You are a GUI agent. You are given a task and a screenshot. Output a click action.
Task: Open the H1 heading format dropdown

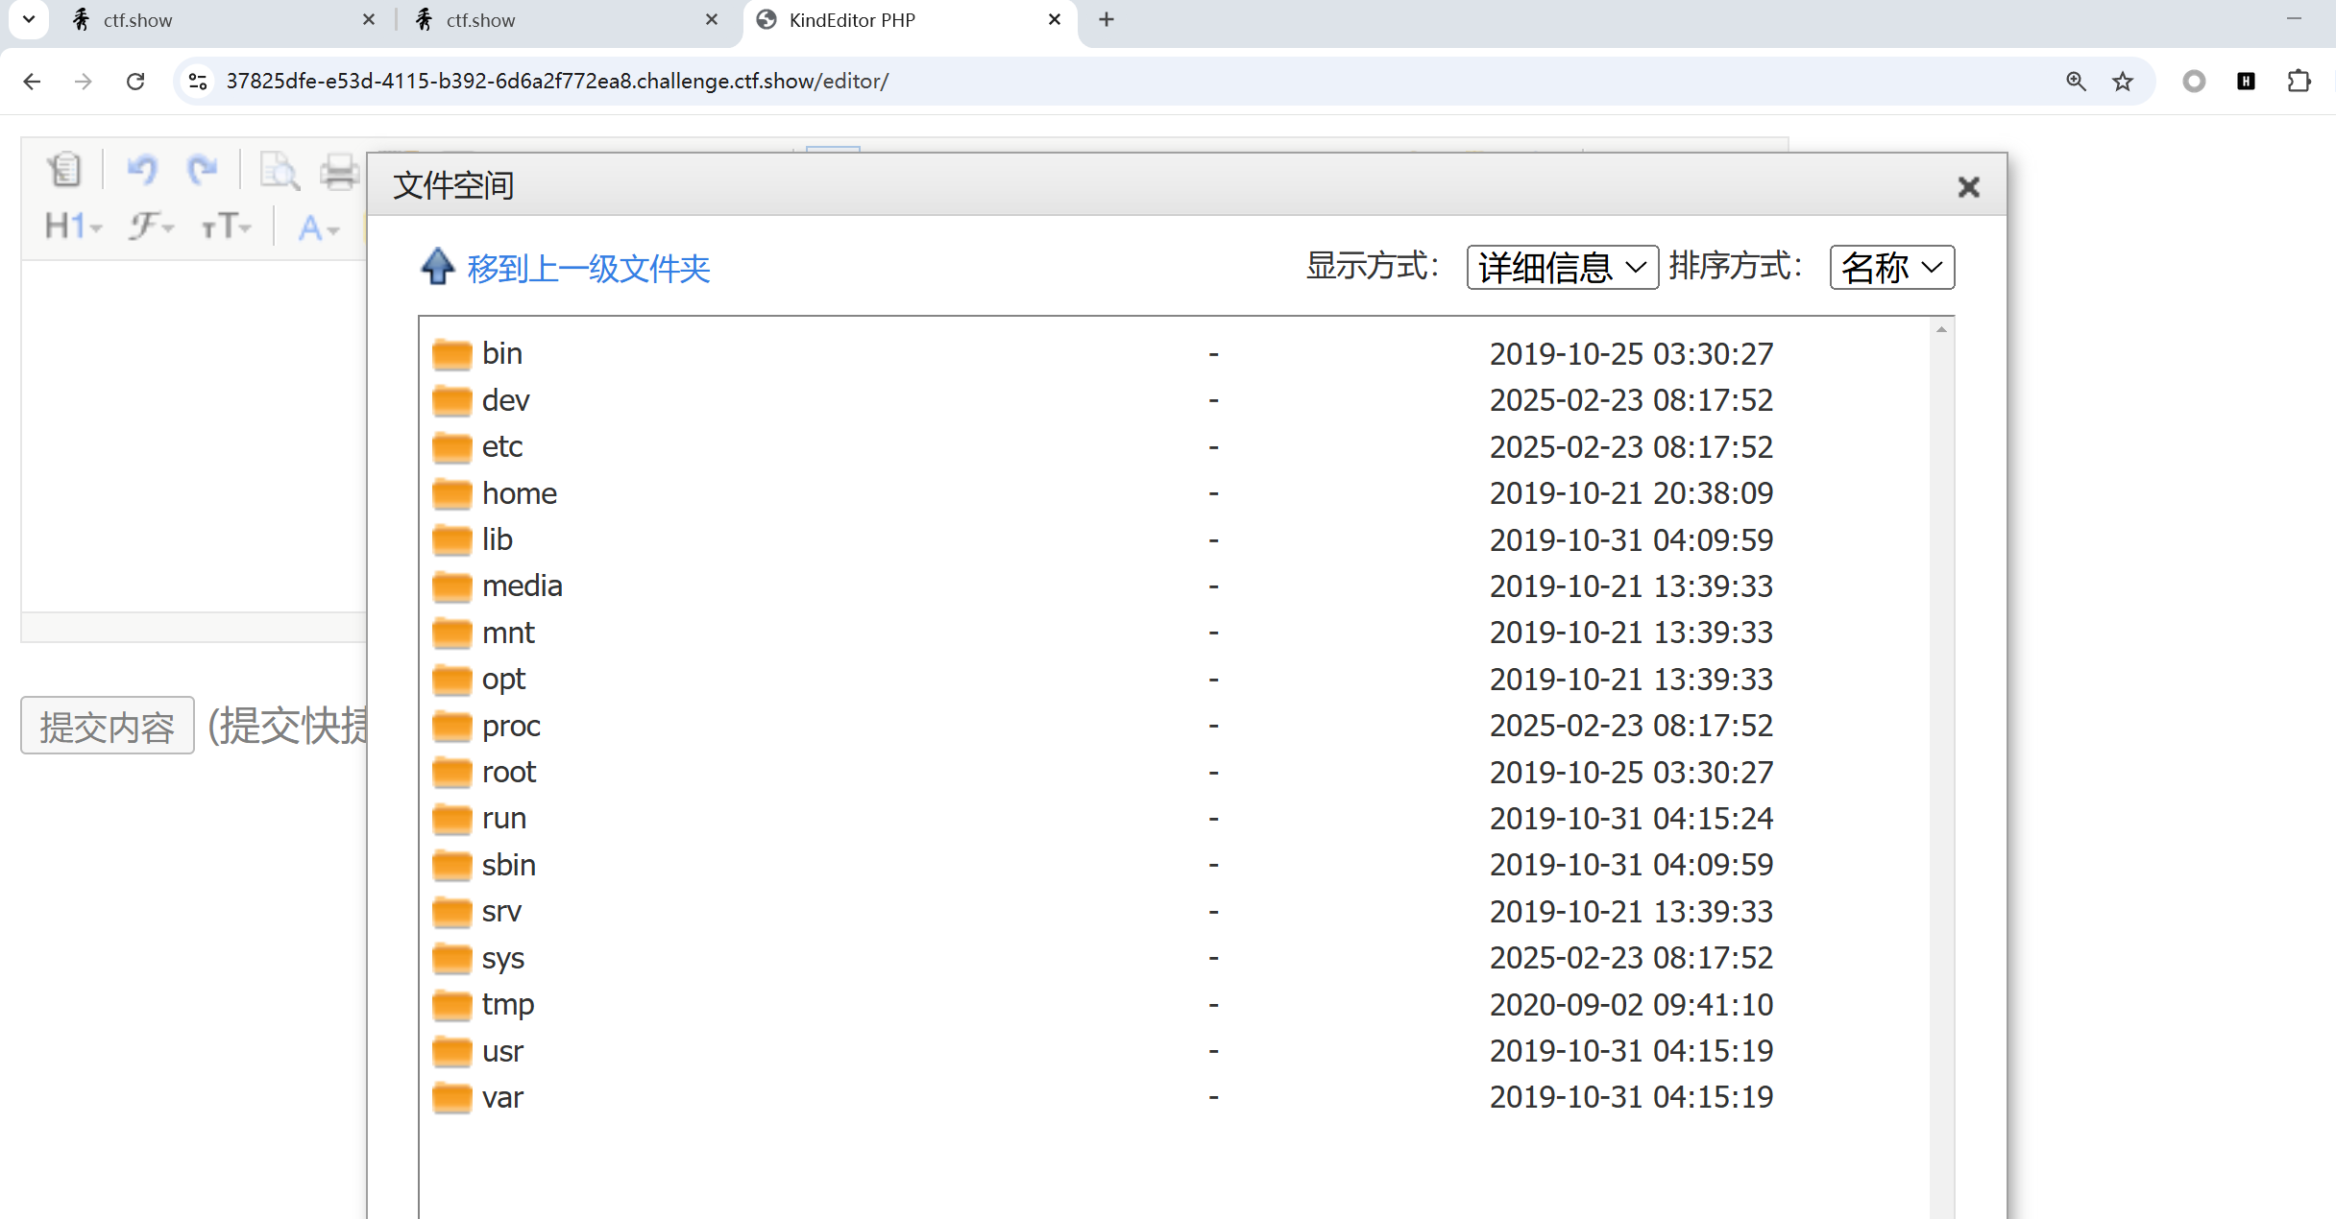72,227
